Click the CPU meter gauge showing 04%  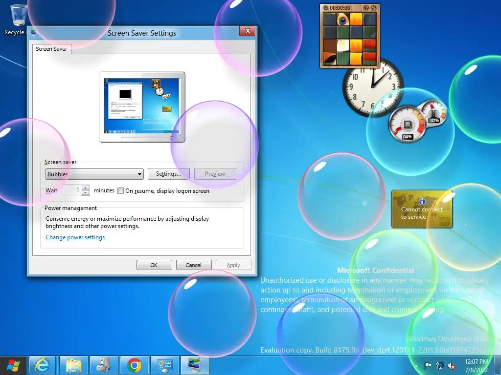(408, 124)
